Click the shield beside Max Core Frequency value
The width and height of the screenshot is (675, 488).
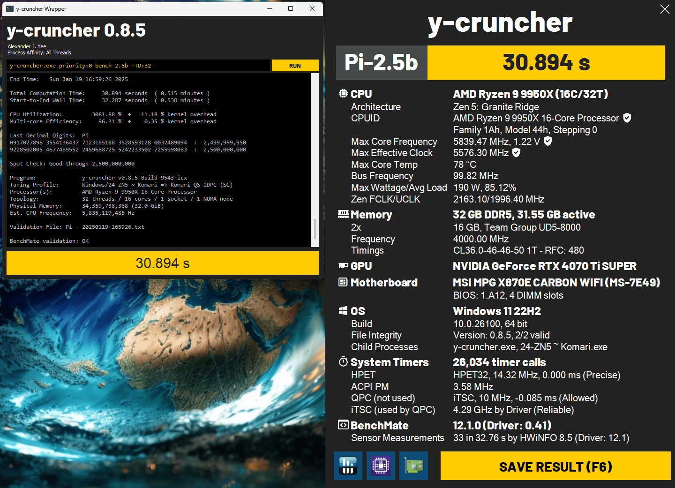[x=547, y=141]
